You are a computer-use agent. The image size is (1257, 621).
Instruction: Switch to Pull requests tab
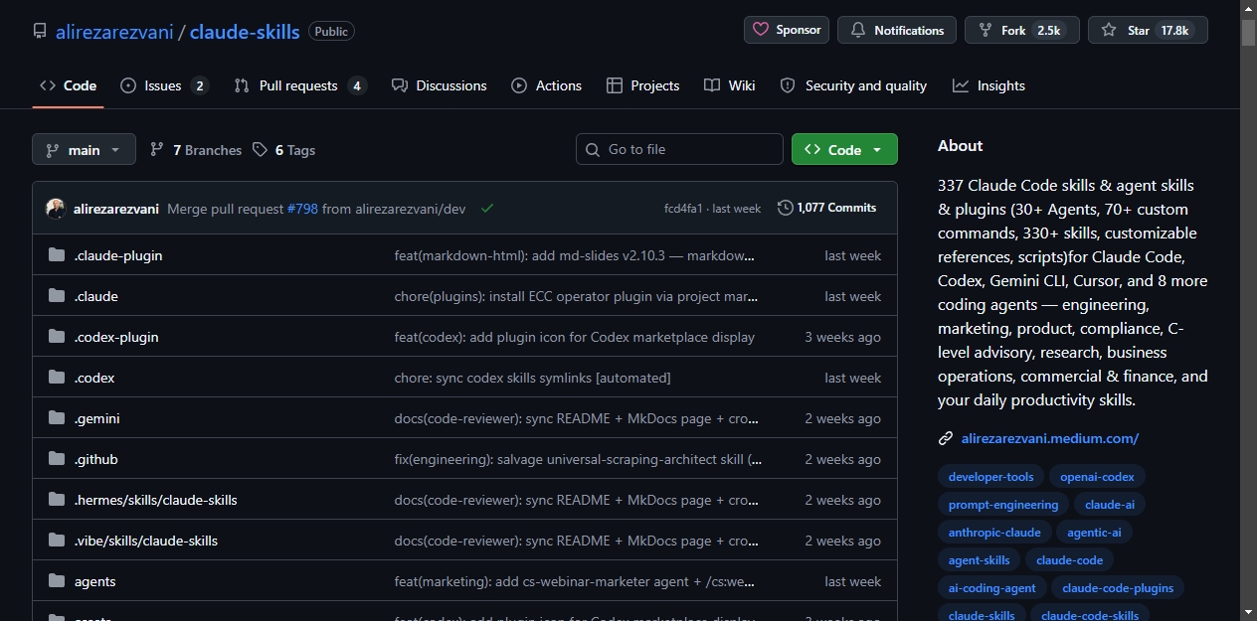pyautogui.click(x=300, y=85)
